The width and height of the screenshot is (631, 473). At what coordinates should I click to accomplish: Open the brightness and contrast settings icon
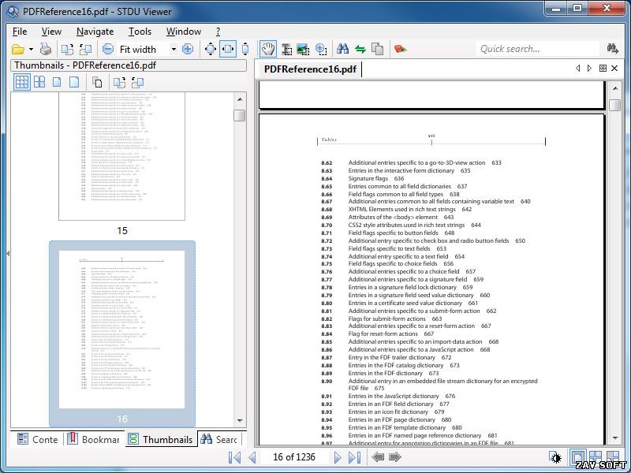tap(556, 457)
